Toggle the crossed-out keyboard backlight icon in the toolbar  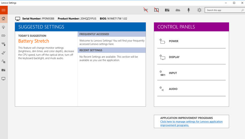coord(146,10)
